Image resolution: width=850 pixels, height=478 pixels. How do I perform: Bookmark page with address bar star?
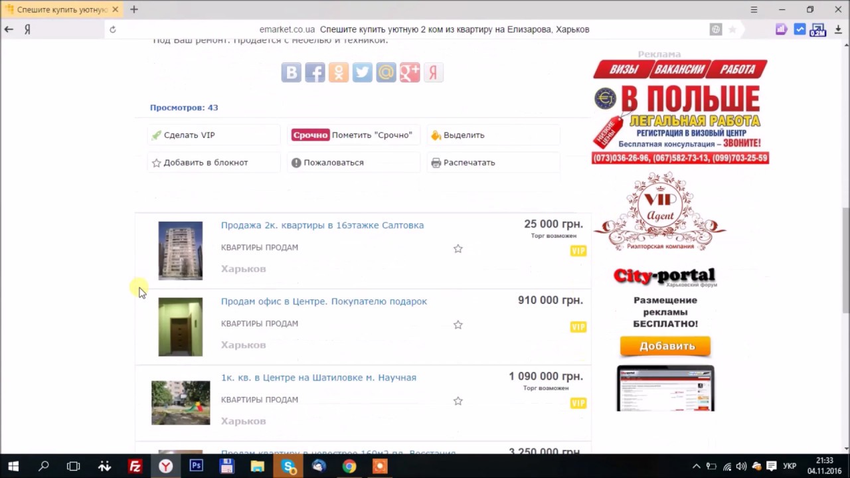(732, 29)
